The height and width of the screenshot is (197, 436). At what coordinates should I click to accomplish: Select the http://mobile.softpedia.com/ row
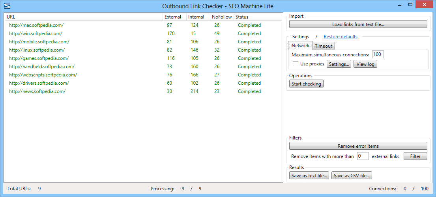[143, 42]
